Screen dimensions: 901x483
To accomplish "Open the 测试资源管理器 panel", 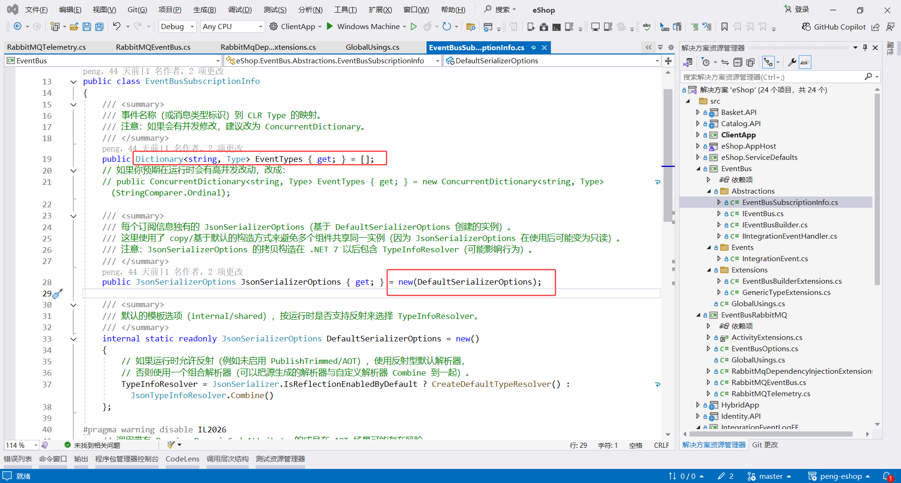I will point(280,459).
